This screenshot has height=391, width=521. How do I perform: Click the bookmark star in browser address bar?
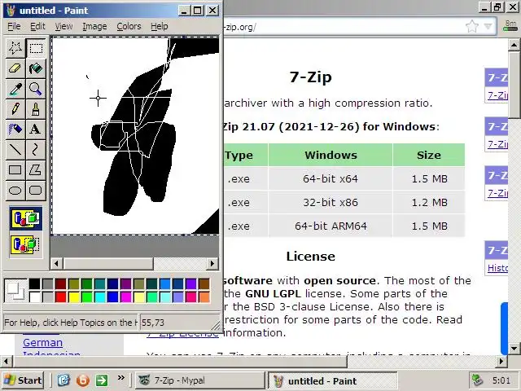[x=472, y=27]
